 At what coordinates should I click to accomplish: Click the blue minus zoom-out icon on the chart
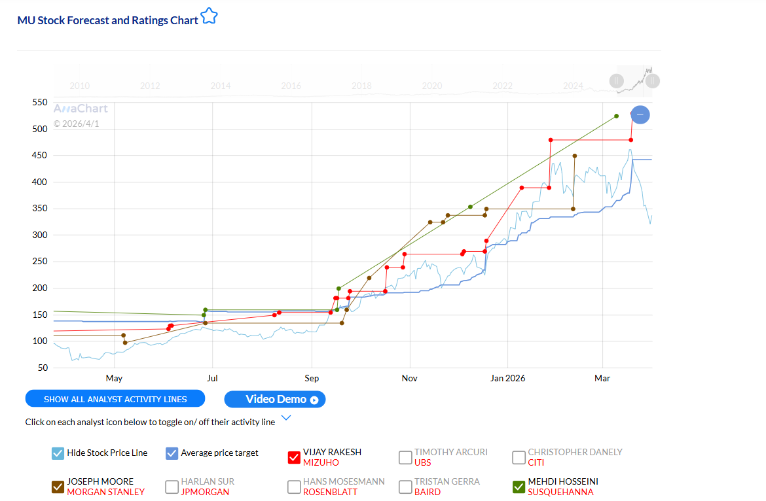tap(640, 114)
